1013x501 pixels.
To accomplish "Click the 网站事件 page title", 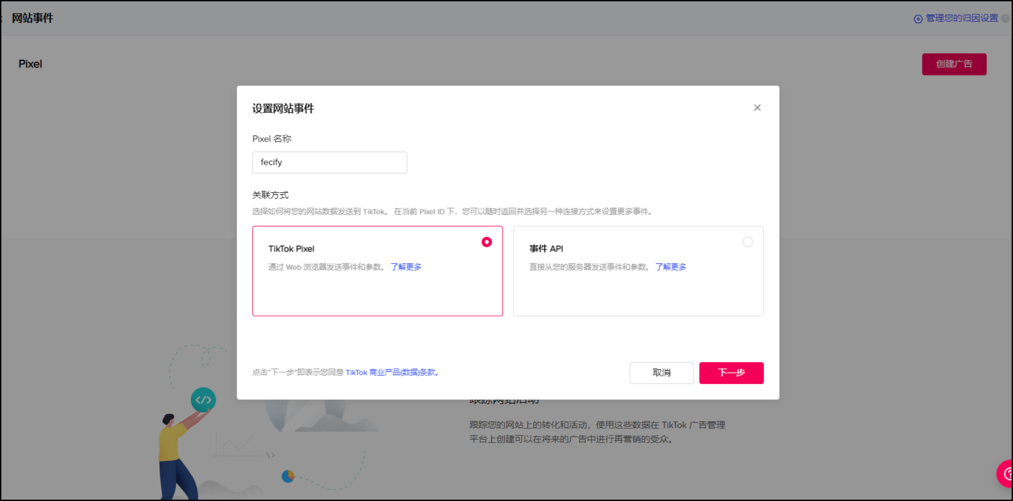I will (32, 18).
